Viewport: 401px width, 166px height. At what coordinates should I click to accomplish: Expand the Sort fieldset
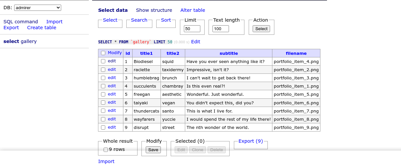[x=166, y=20]
